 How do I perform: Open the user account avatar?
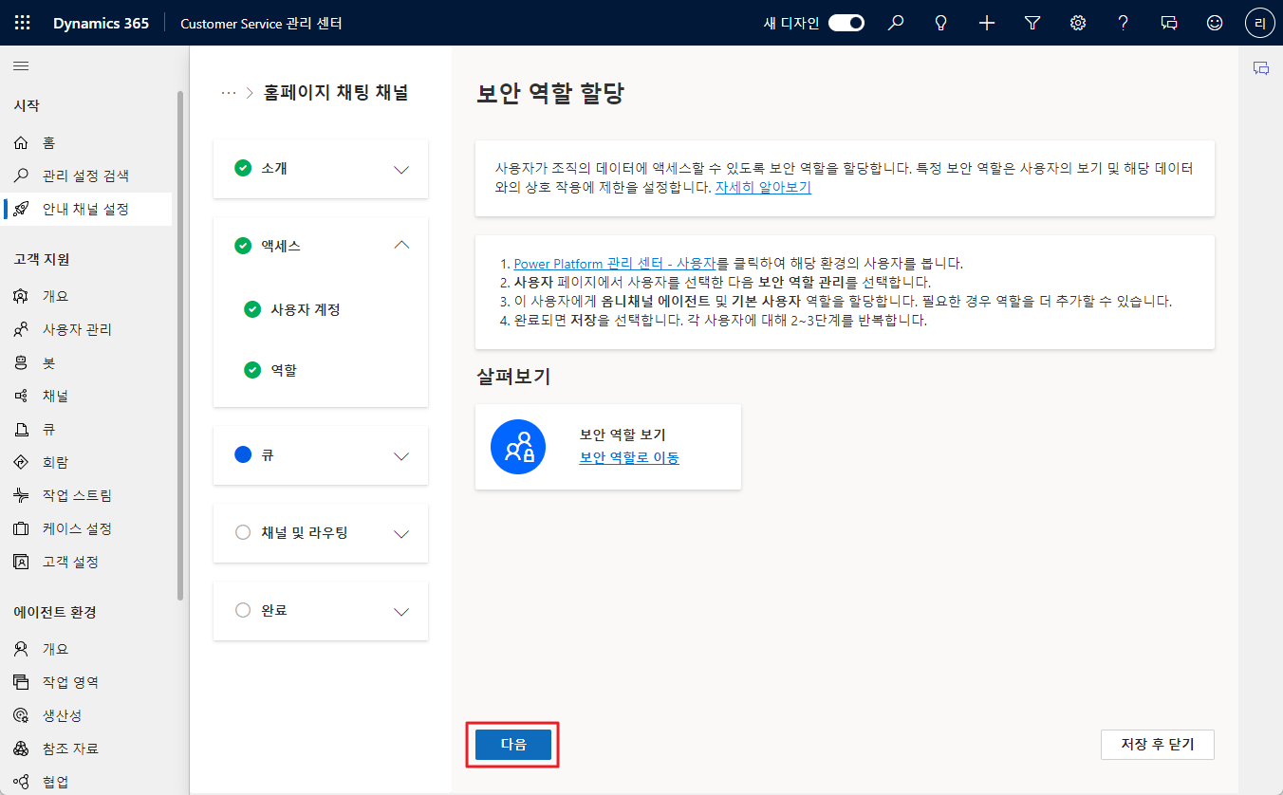[1259, 23]
